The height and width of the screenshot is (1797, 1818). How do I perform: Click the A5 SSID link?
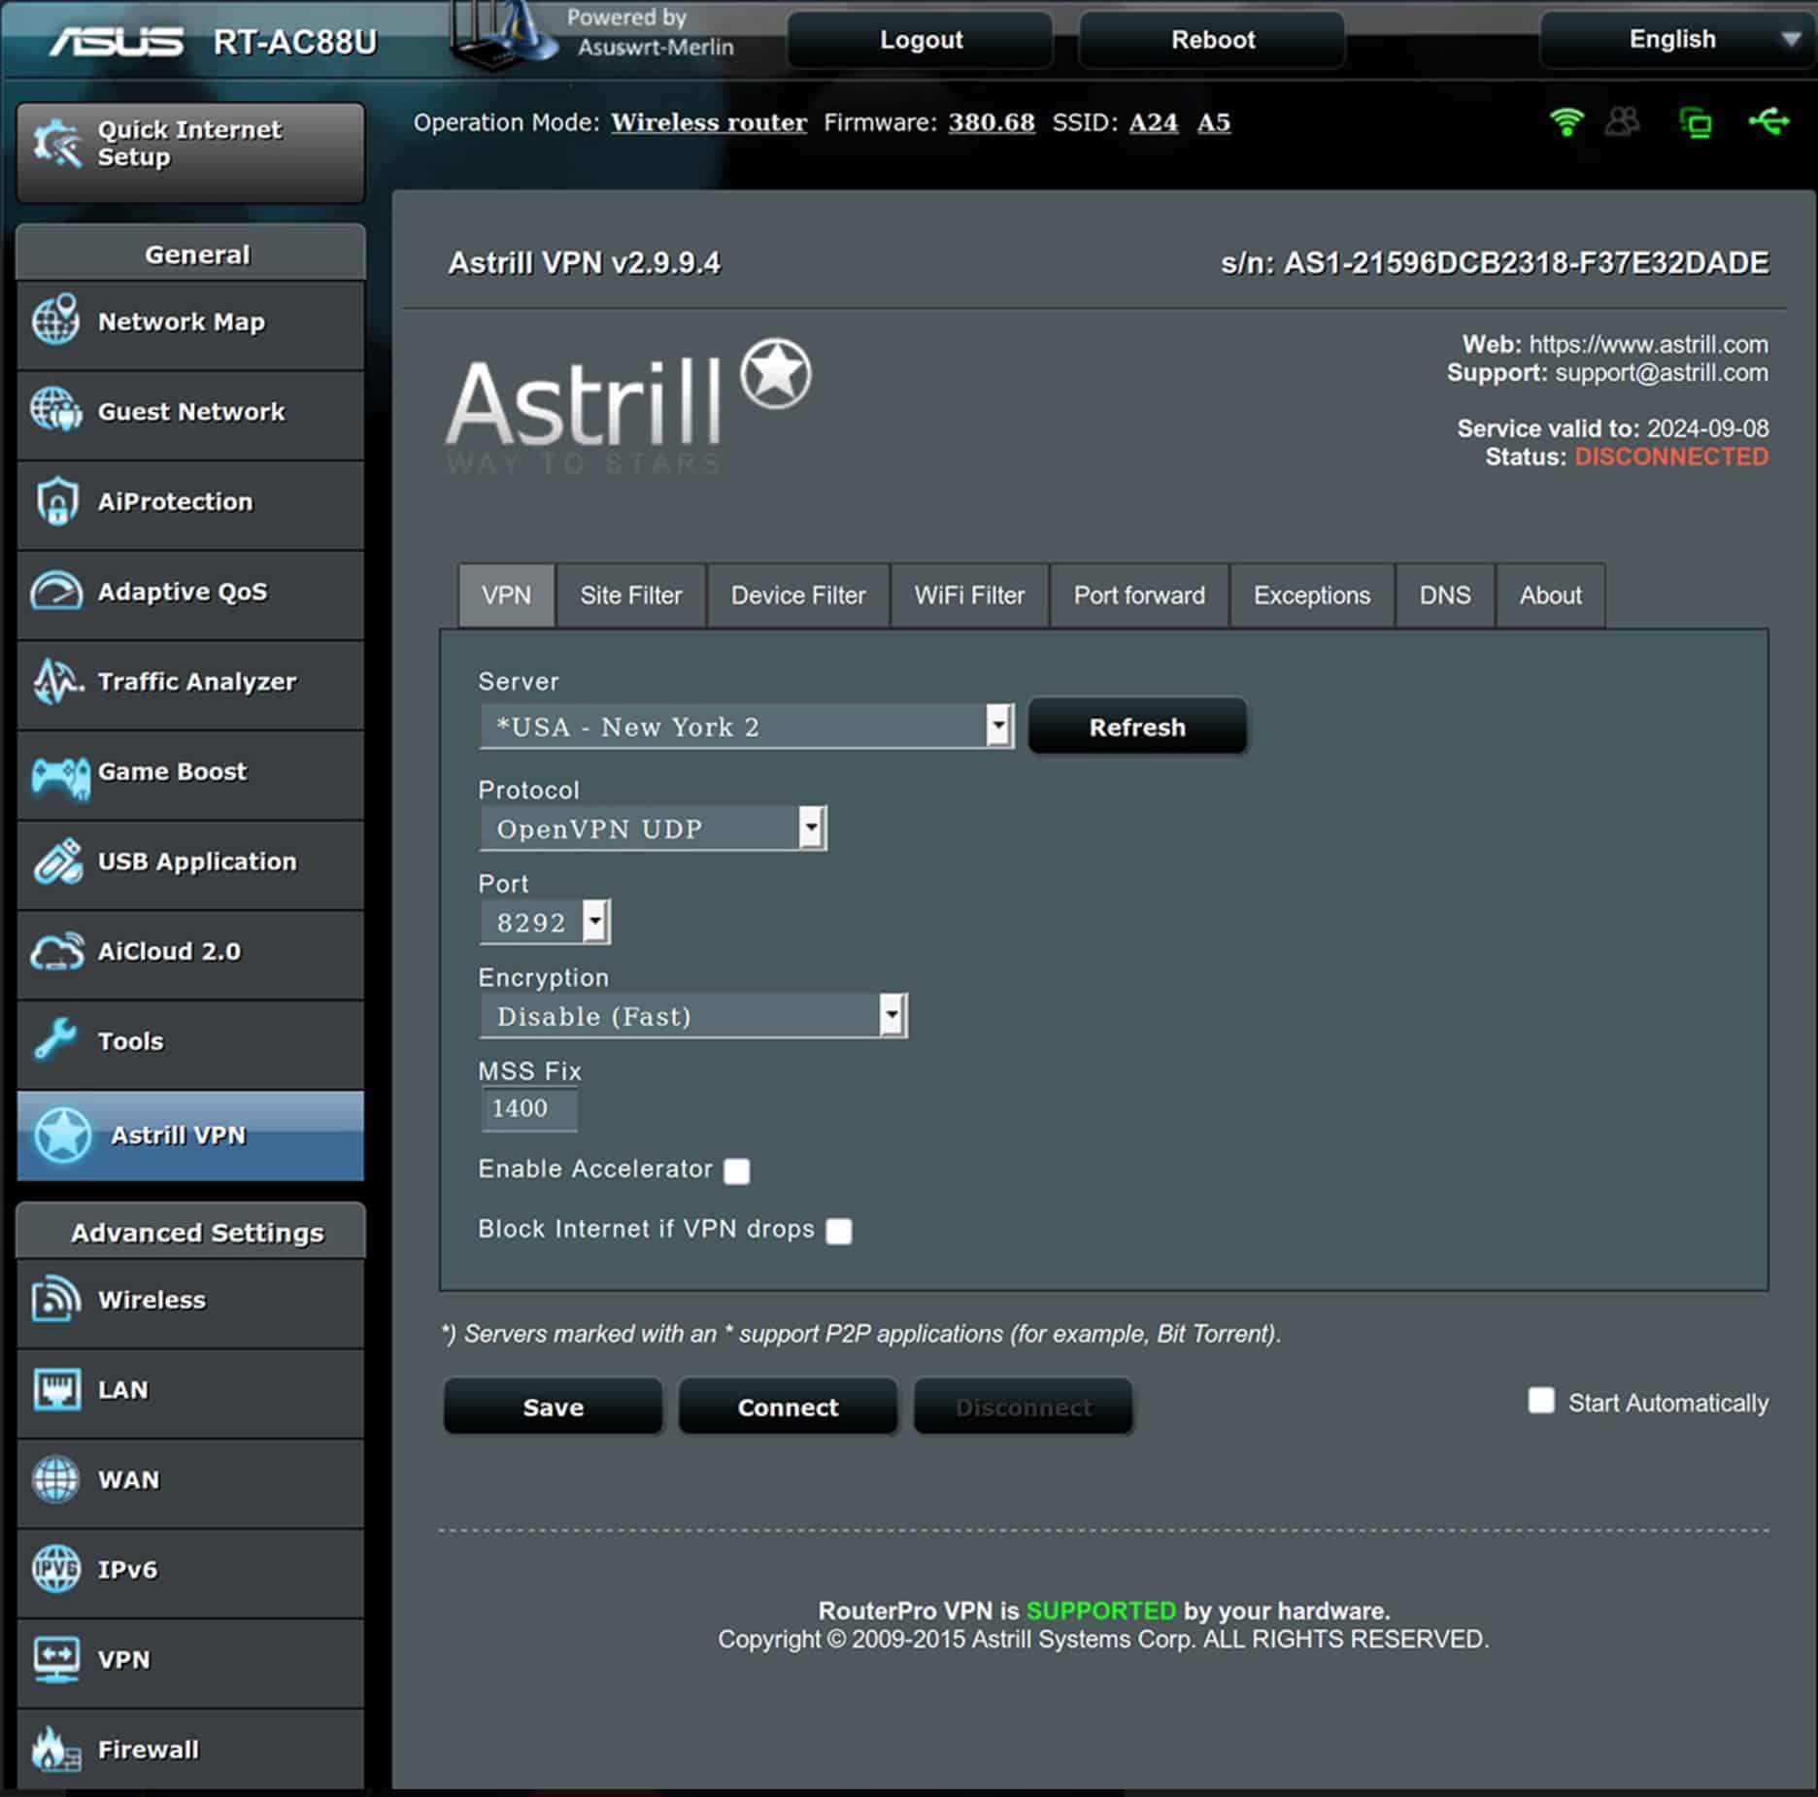[x=1214, y=122]
